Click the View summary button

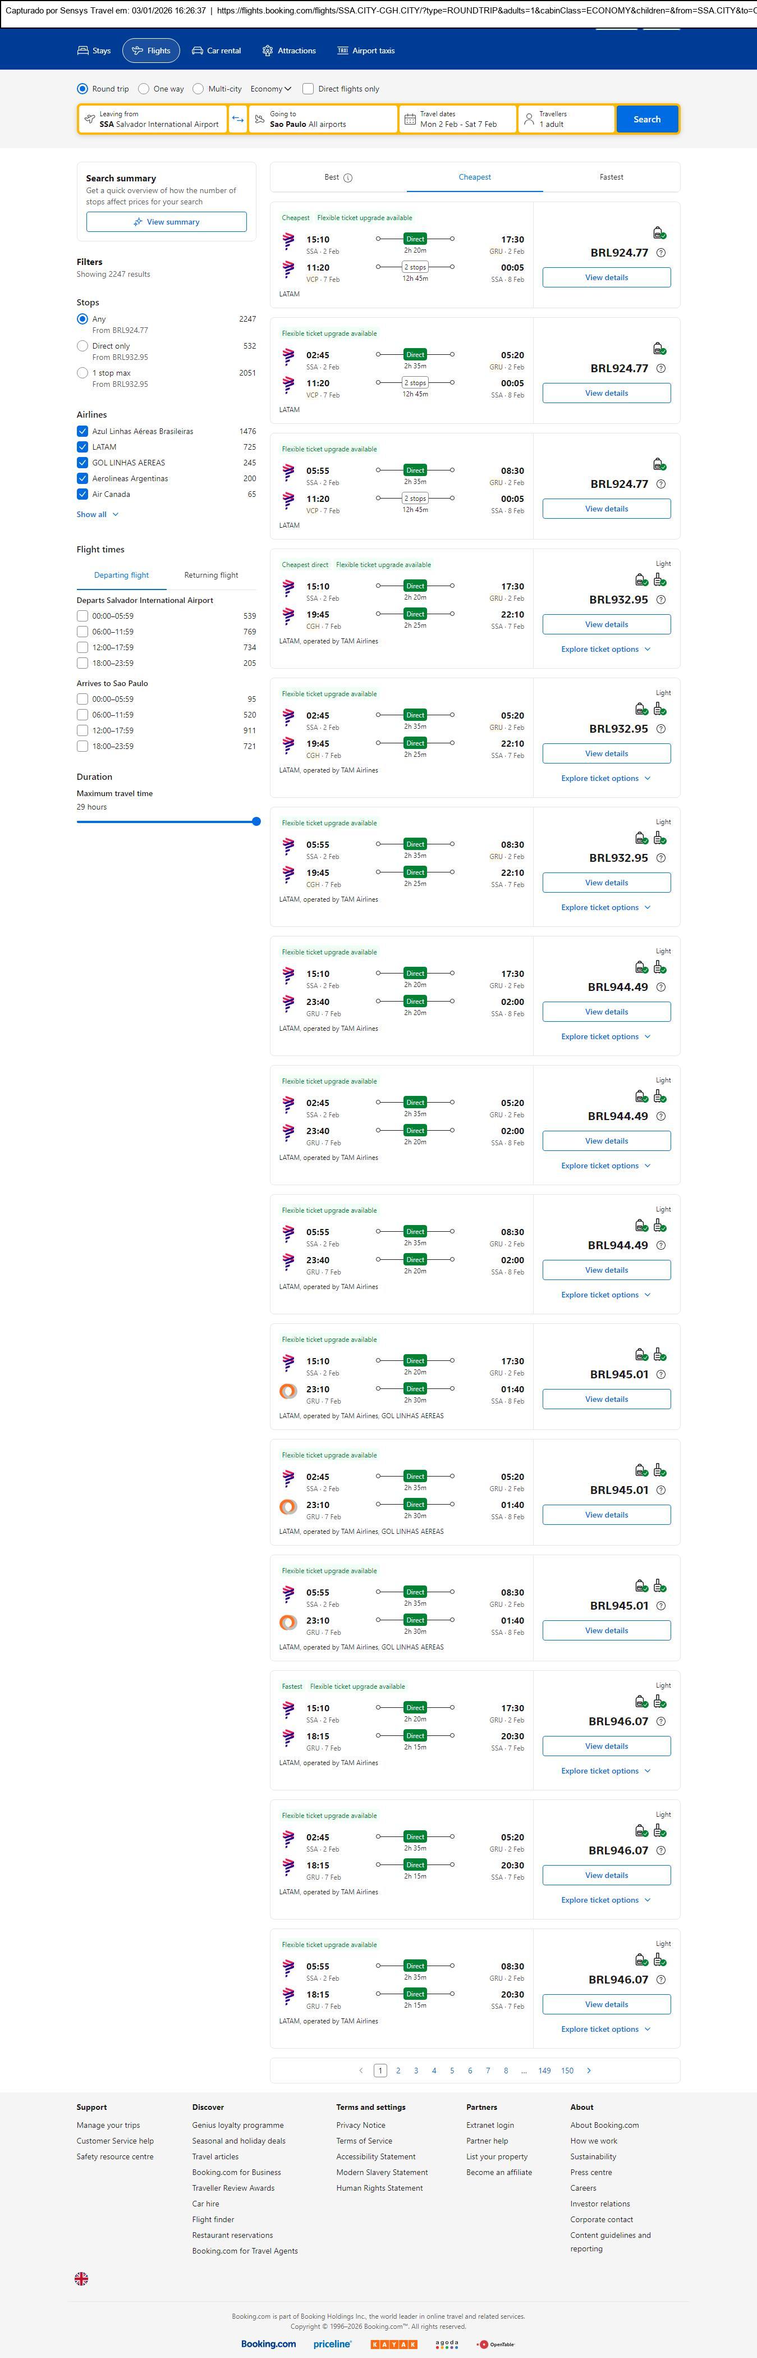coord(166,222)
